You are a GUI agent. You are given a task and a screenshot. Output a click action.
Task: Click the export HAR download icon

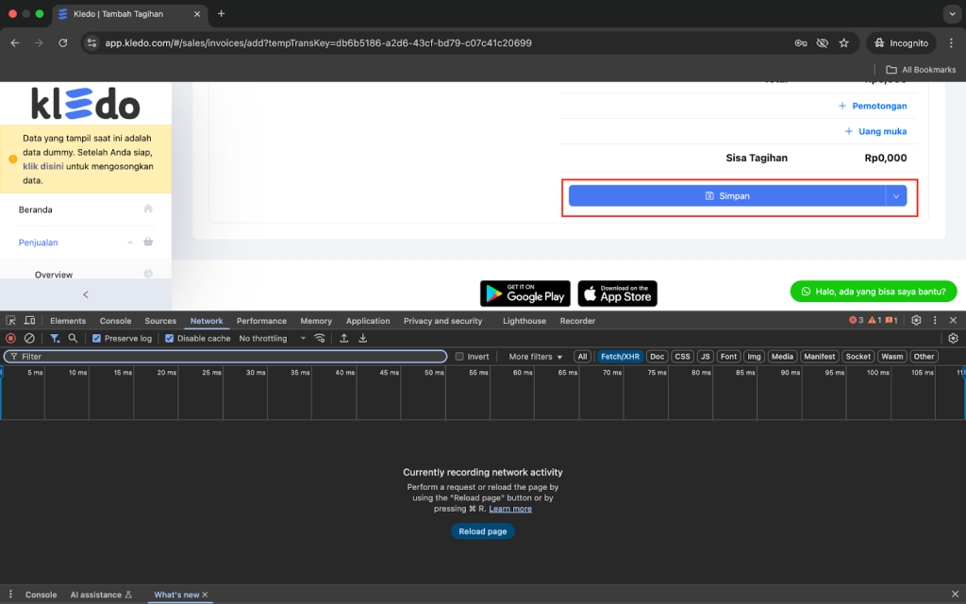click(x=363, y=338)
